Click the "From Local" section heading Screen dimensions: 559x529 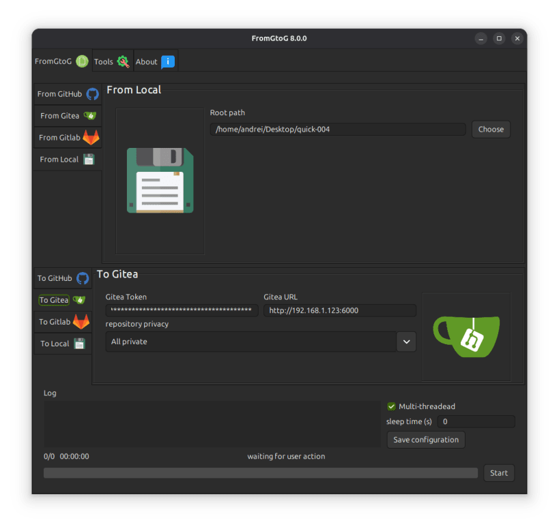coord(134,90)
